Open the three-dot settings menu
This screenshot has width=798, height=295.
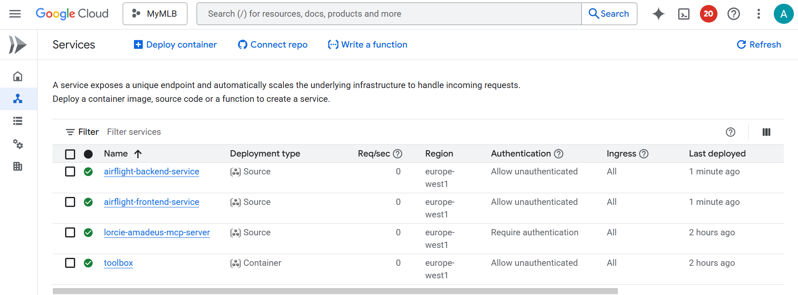[x=758, y=14]
